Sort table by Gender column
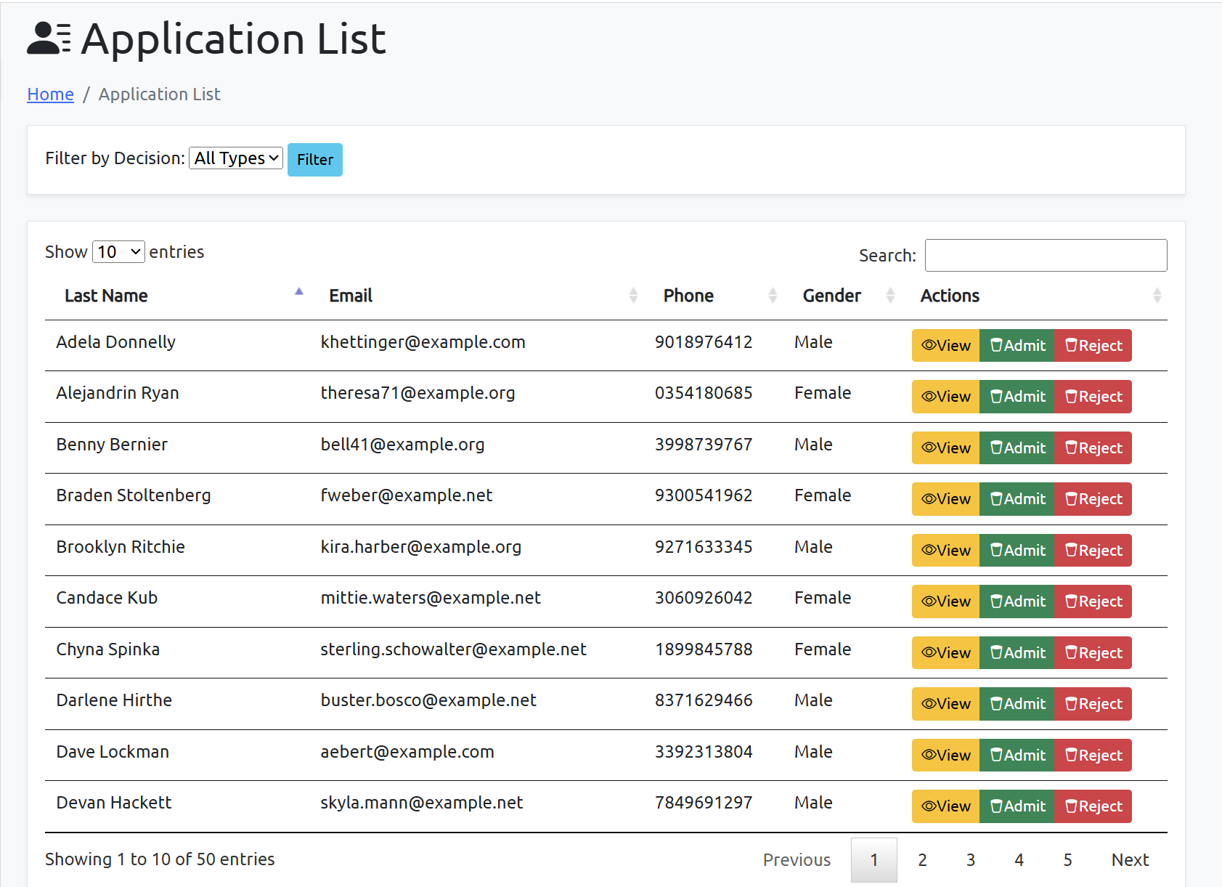The image size is (1222, 887). [x=831, y=296]
